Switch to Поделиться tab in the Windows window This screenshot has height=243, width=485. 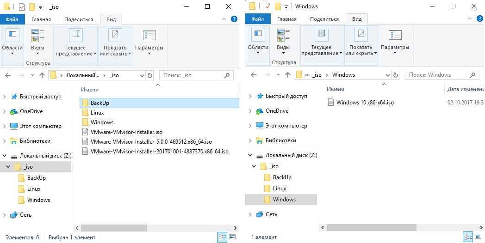[x=324, y=19]
